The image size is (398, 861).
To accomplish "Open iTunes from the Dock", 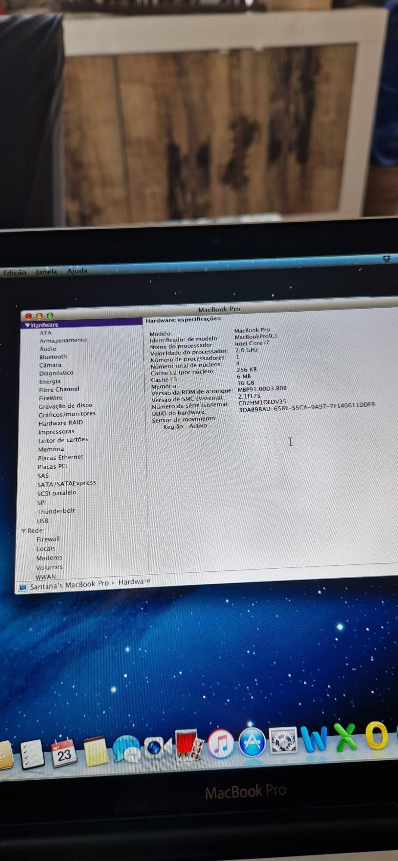I will [221, 743].
